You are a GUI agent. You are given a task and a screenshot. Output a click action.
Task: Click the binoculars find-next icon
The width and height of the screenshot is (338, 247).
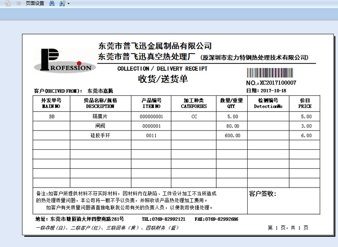62,3
